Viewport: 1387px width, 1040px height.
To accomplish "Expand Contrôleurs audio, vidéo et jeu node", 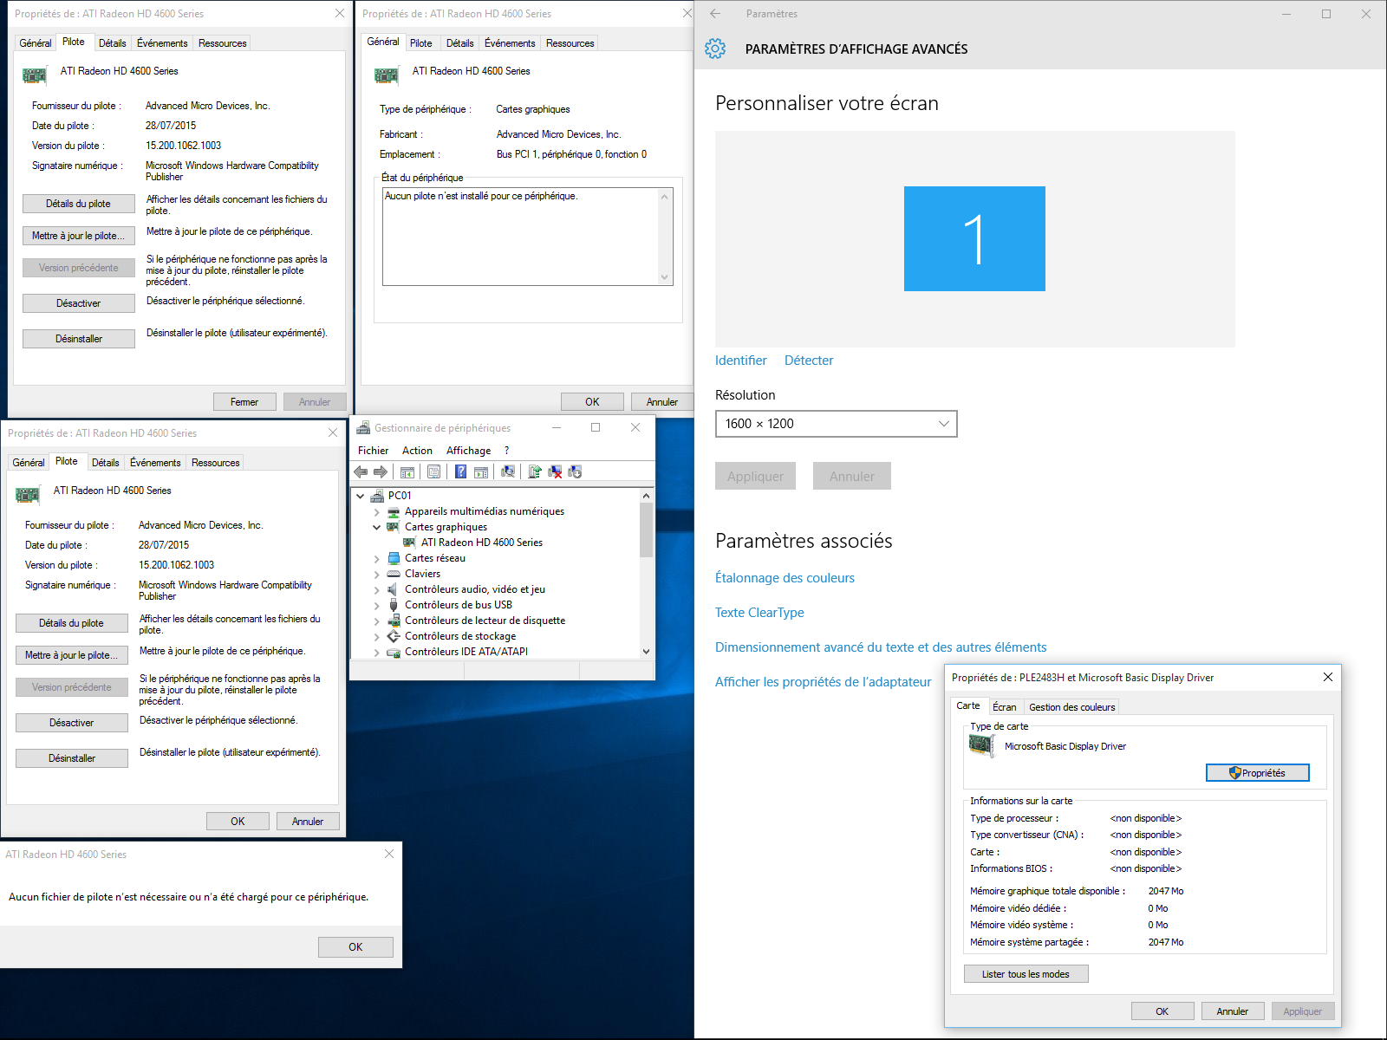I will pyautogui.click(x=376, y=589).
